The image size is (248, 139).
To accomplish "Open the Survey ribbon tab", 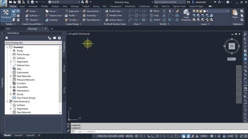I will tap(96, 7).
